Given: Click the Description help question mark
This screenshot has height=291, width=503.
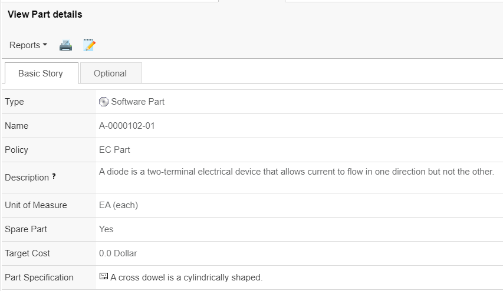Looking at the screenshot, I should 54,176.
